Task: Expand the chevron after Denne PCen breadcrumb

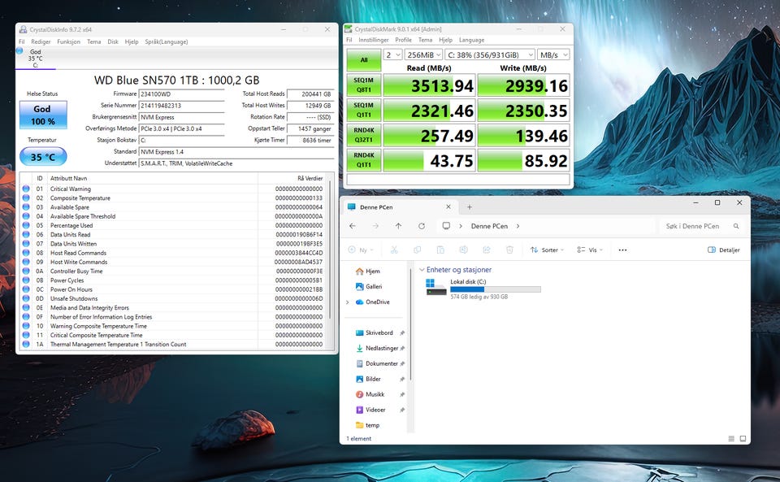Action: coord(518,226)
